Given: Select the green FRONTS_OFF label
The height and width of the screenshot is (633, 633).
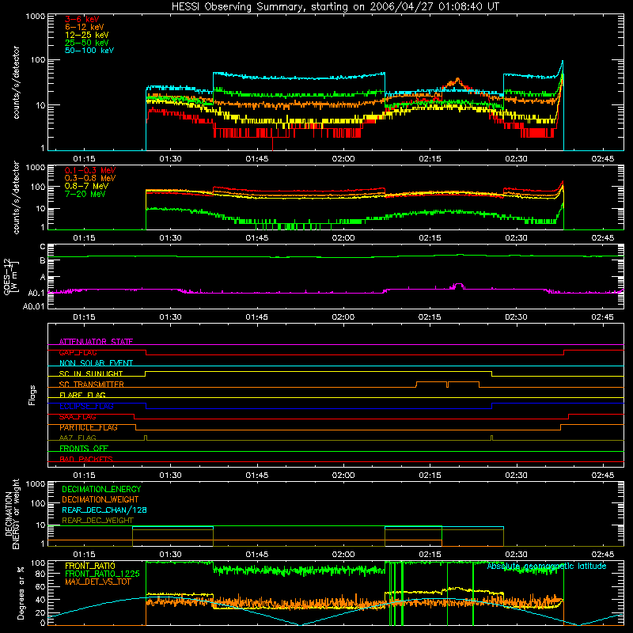Looking at the screenshot, I should (x=84, y=449).
